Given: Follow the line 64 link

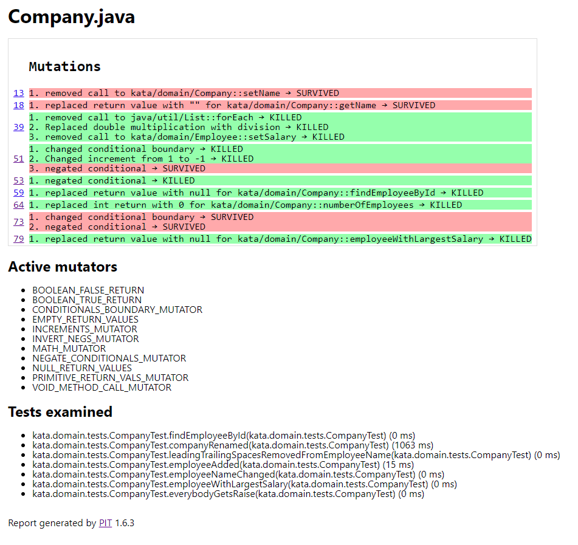Looking at the screenshot, I should tap(18, 205).
